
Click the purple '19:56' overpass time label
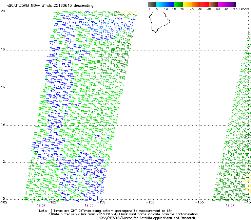pos(89,205)
